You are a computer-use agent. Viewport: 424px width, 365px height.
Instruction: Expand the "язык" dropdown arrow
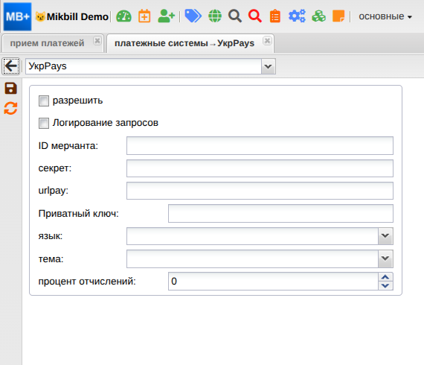[x=385, y=236]
